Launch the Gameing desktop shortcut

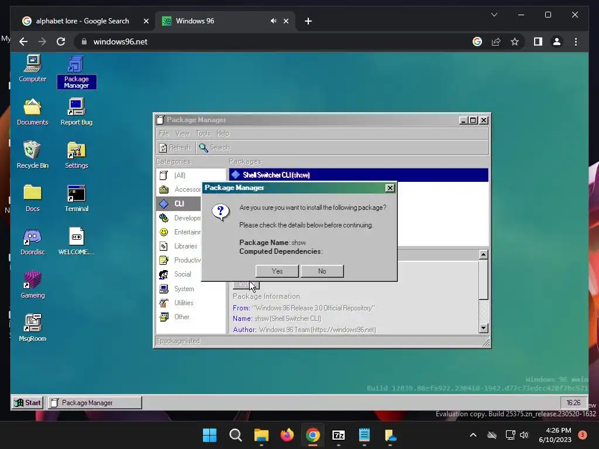(33, 285)
